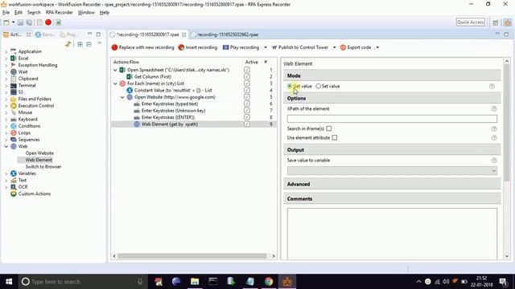Screen dimensions: 515x289
Task: Toggle Active checkbox for Open Spreadsheet row
Action: (247, 70)
